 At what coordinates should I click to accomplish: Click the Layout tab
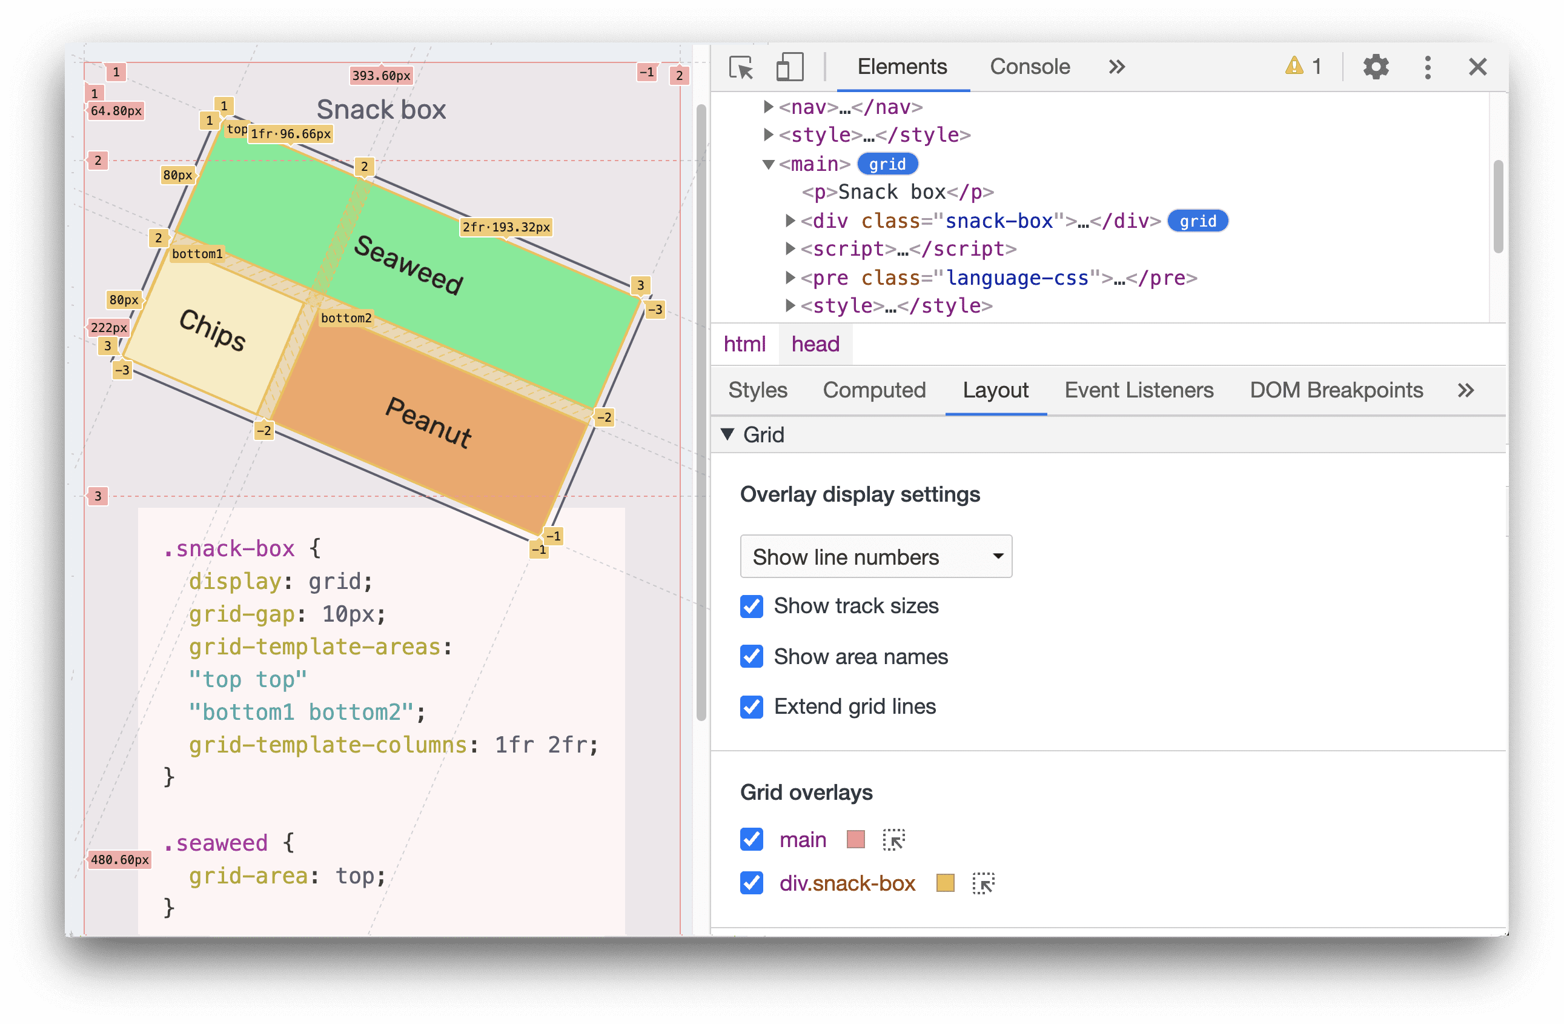990,390
